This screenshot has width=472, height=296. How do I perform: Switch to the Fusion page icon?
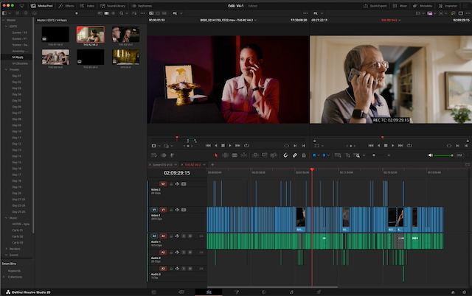pos(237,292)
